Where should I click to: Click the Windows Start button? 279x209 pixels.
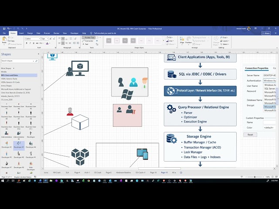point(3,181)
